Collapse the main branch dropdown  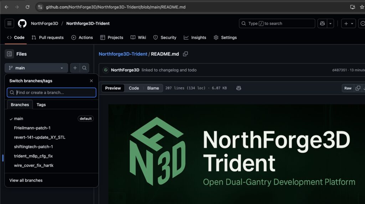(x=36, y=68)
